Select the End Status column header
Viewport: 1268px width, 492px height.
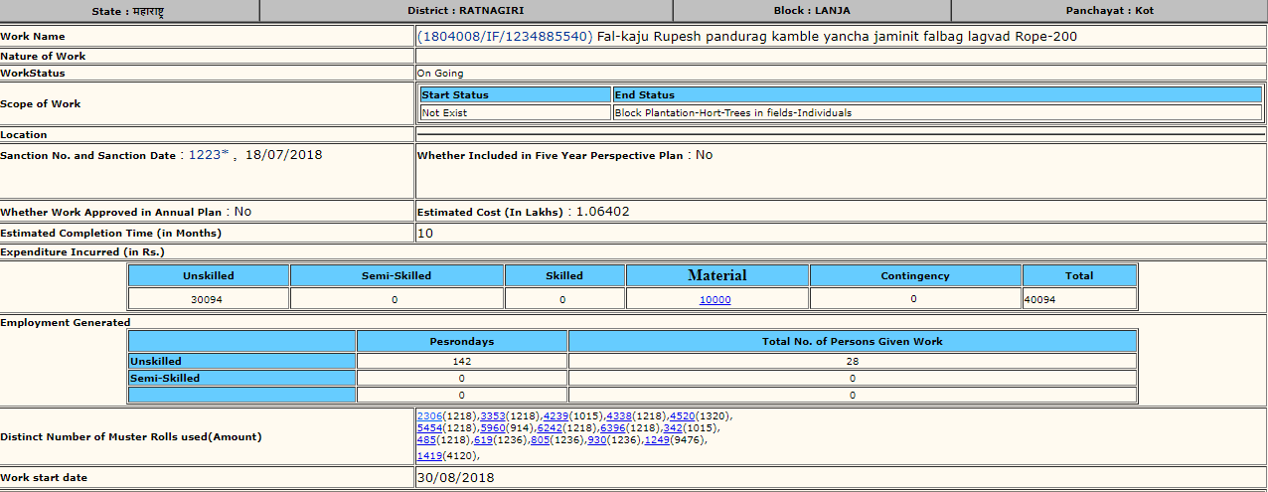[x=937, y=94]
